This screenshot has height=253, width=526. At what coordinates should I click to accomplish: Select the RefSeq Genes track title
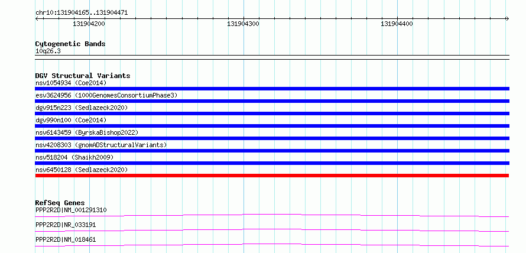[60, 203]
